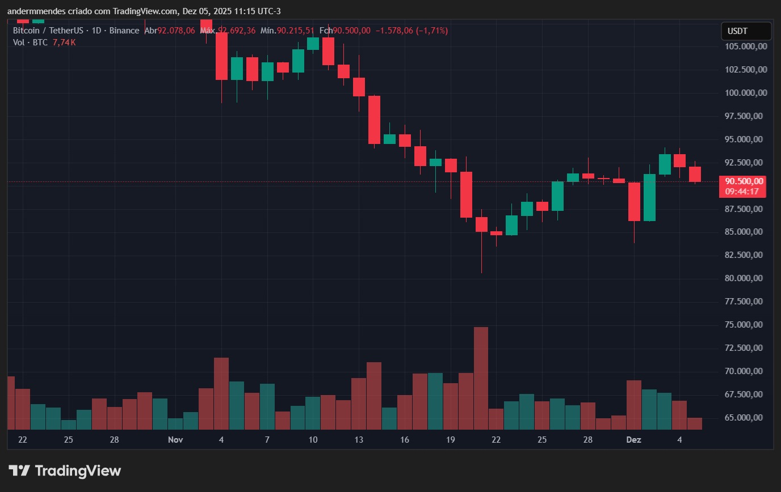Screen dimensions: 781x492
Task: Click the Fch 90.500,00 close value
Action: [345, 31]
